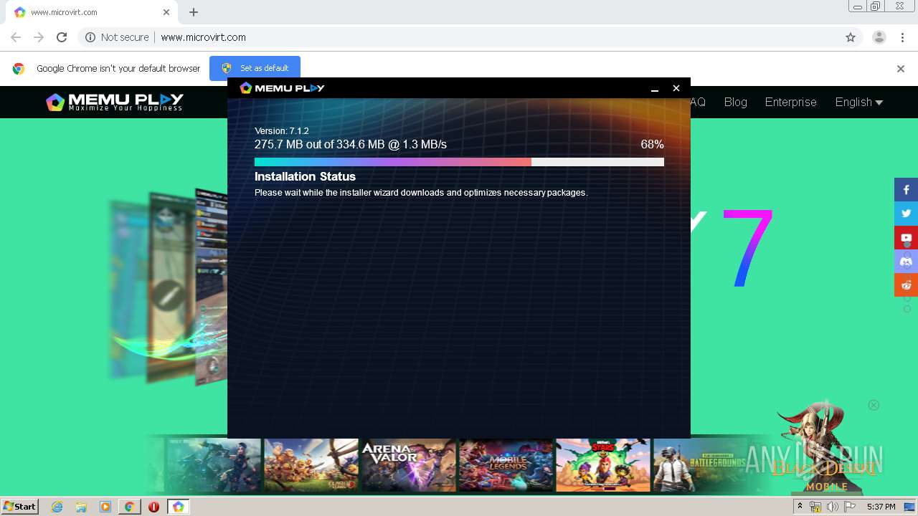Open the Reddit social icon

click(x=906, y=285)
